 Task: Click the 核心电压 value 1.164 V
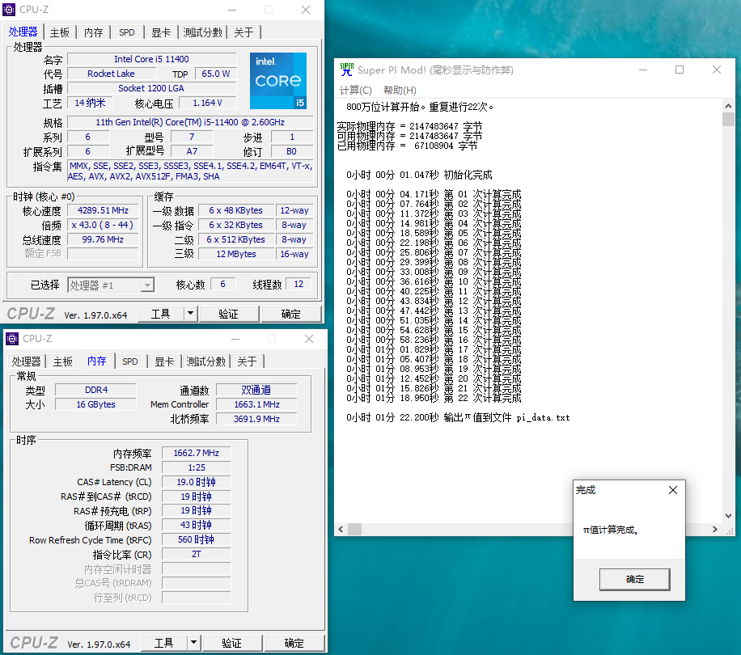[207, 103]
